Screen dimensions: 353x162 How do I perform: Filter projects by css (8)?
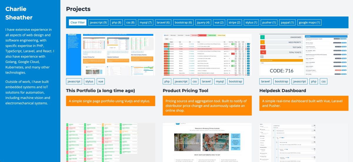pyautogui.click(x=130, y=23)
